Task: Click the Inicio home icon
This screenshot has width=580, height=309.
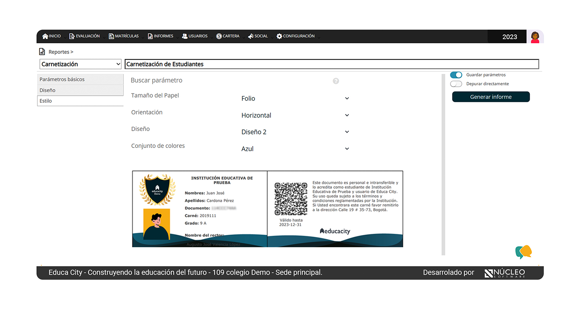Action: coord(45,36)
